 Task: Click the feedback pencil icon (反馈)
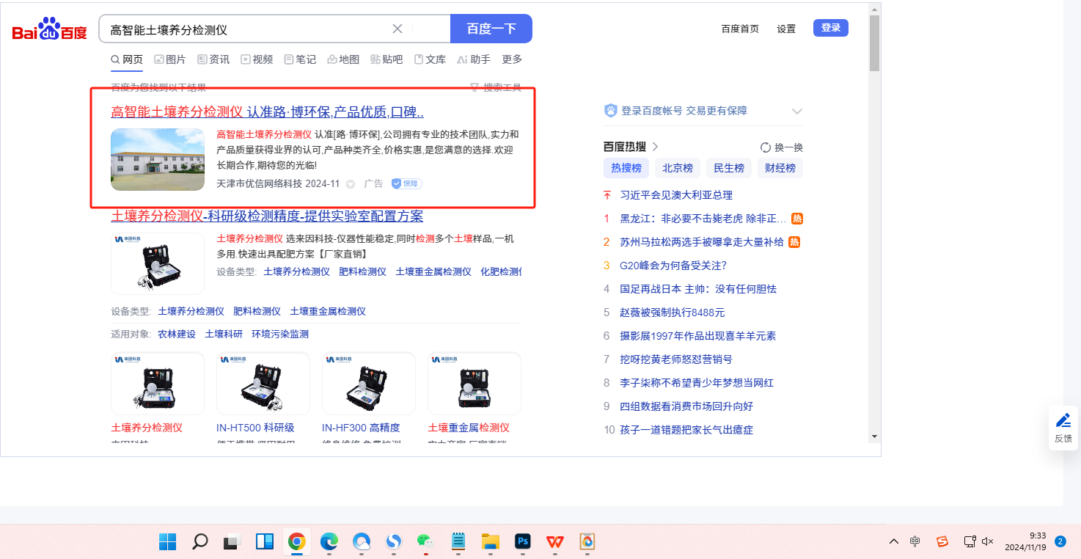pyautogui.click(x=1063, y=421)
